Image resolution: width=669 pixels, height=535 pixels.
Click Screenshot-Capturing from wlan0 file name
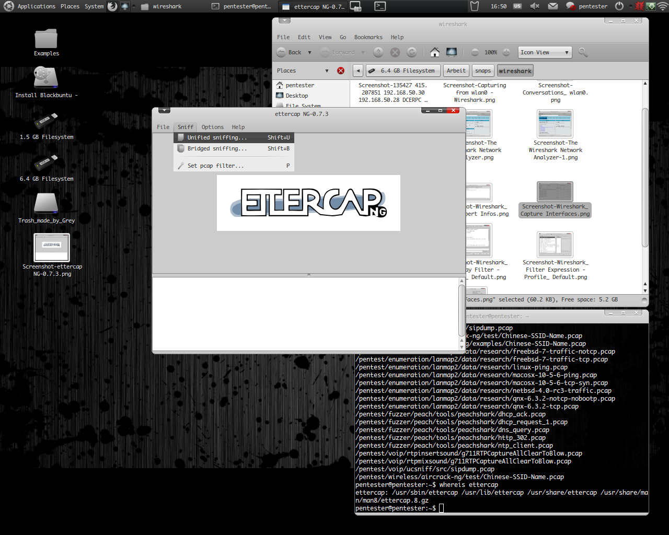475,92
